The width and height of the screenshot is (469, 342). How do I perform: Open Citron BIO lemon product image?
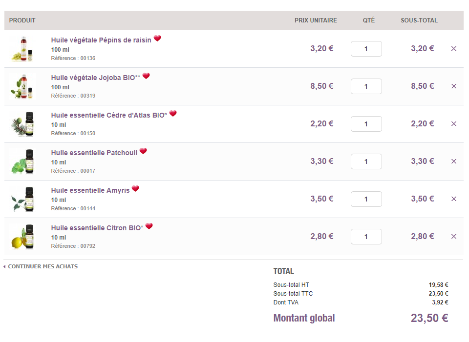point(22,237)
